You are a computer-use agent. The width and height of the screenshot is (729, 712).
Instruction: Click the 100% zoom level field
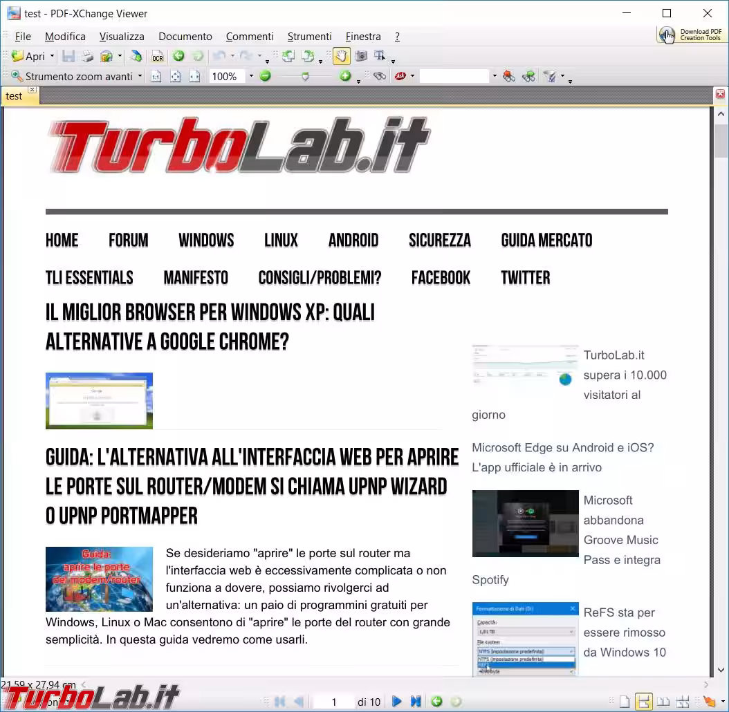click(227, 76)
